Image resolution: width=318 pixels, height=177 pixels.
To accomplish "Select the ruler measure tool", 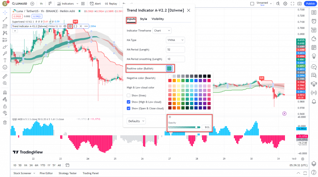I will tap(5, 77).
